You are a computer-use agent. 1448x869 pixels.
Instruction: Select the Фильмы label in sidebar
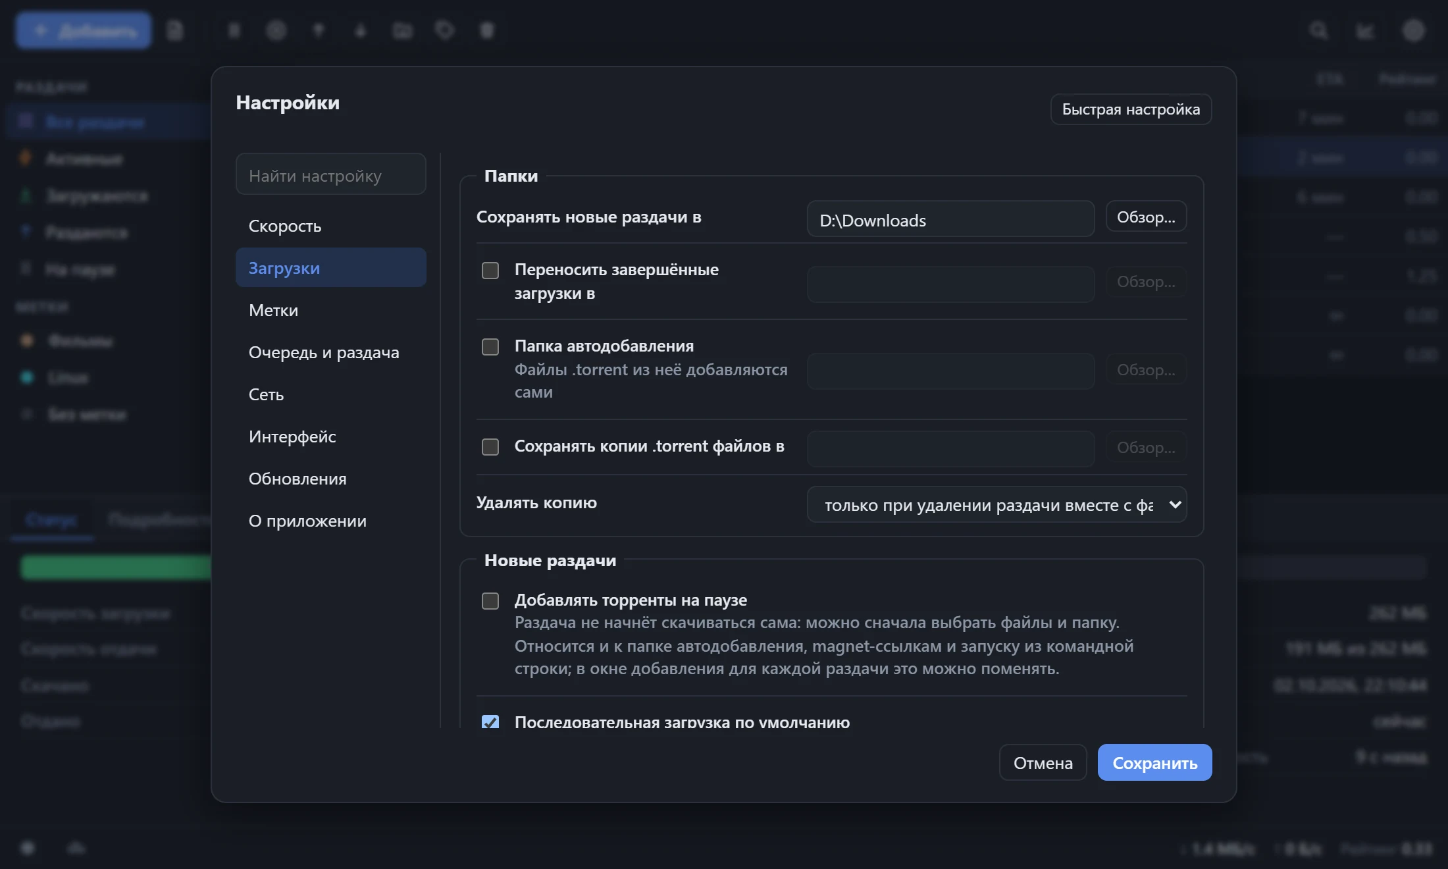(x=109, y=340)
